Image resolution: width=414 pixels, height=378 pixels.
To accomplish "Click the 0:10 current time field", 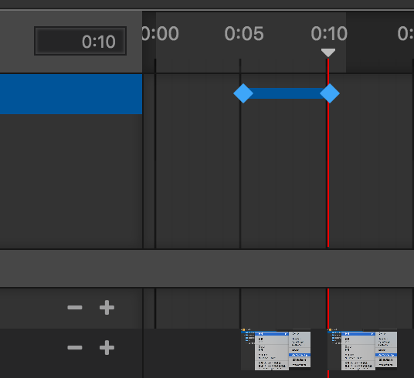I will pos(80,41).
